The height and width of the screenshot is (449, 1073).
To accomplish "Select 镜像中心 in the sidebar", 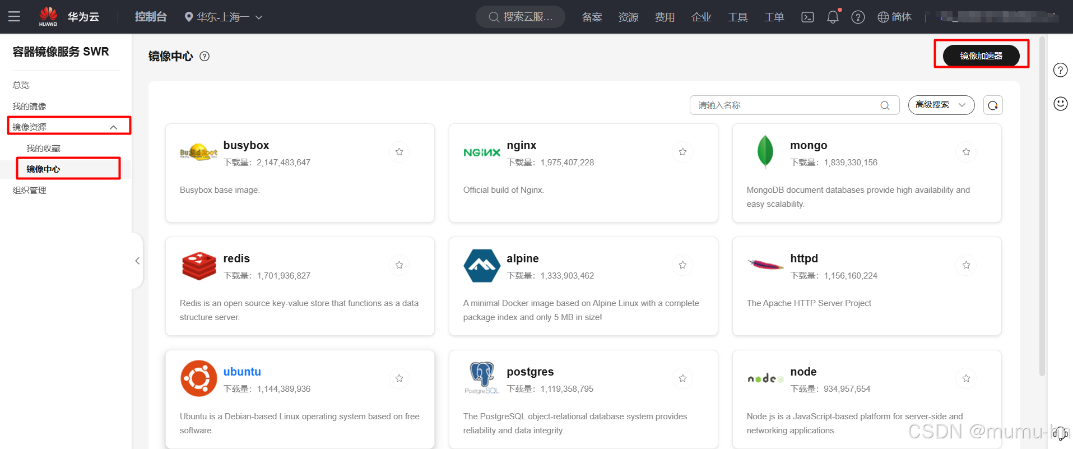I will pos(43,169).
